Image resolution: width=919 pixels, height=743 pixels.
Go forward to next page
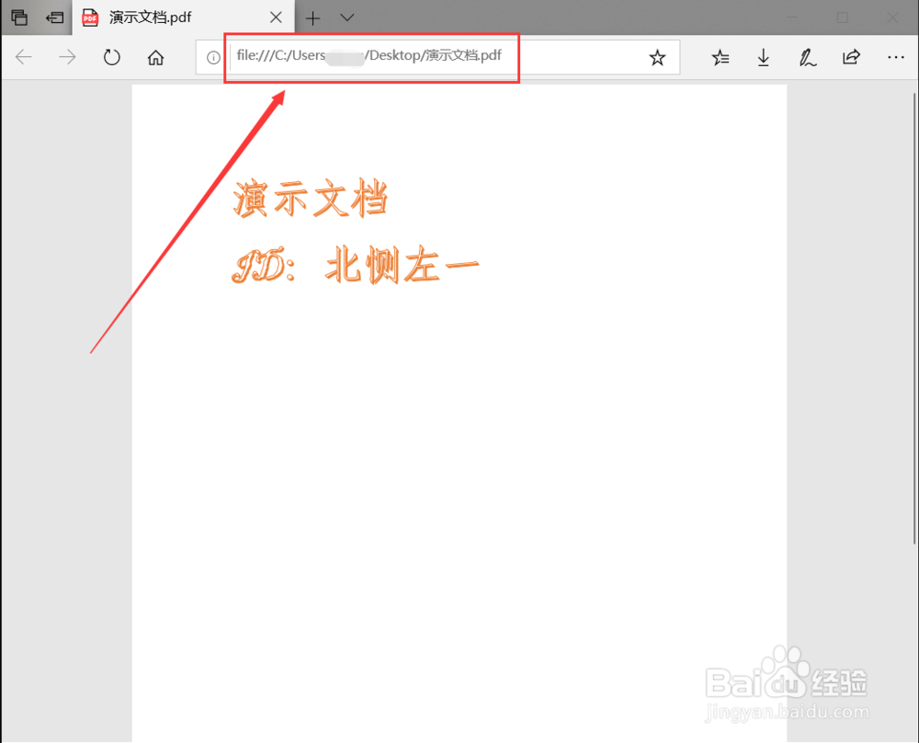[67, 57]
